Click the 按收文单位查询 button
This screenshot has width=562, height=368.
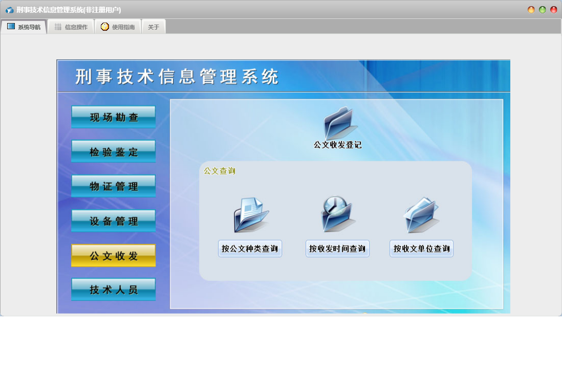click(422, 249)
